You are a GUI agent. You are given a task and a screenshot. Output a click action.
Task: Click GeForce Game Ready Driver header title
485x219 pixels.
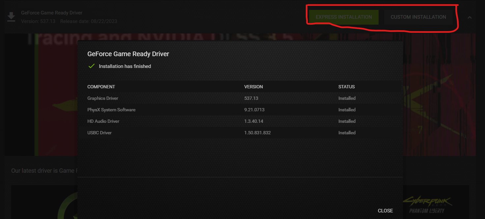pos(52,13)
